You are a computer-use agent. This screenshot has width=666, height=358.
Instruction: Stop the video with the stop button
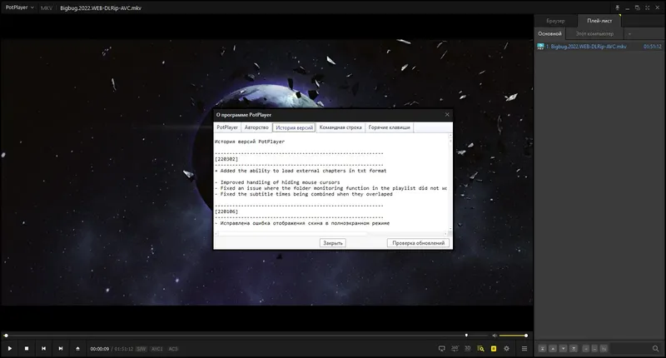click(x=27, y=349)
